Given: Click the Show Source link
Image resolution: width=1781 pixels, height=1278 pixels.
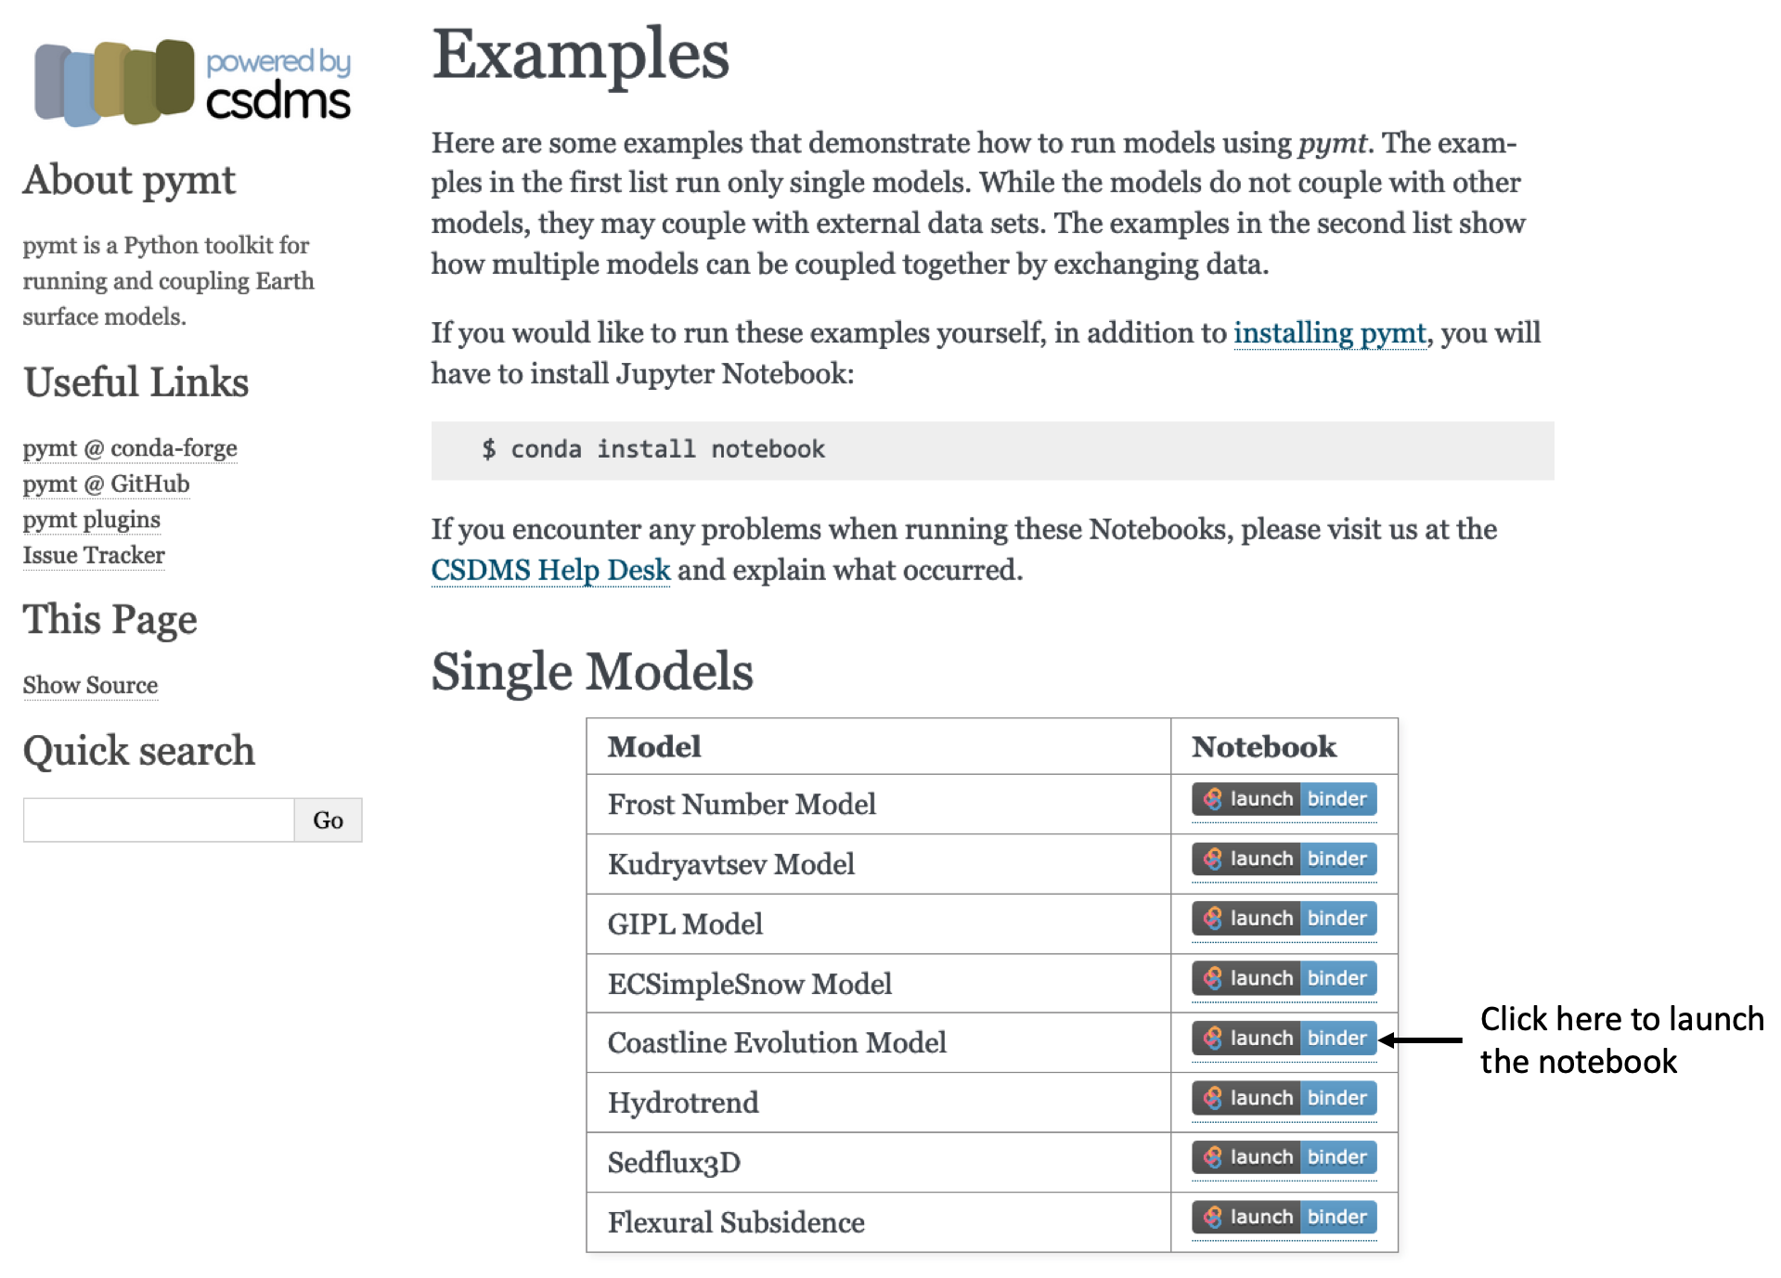Looking at the screenshot, I should pos(90,685).
